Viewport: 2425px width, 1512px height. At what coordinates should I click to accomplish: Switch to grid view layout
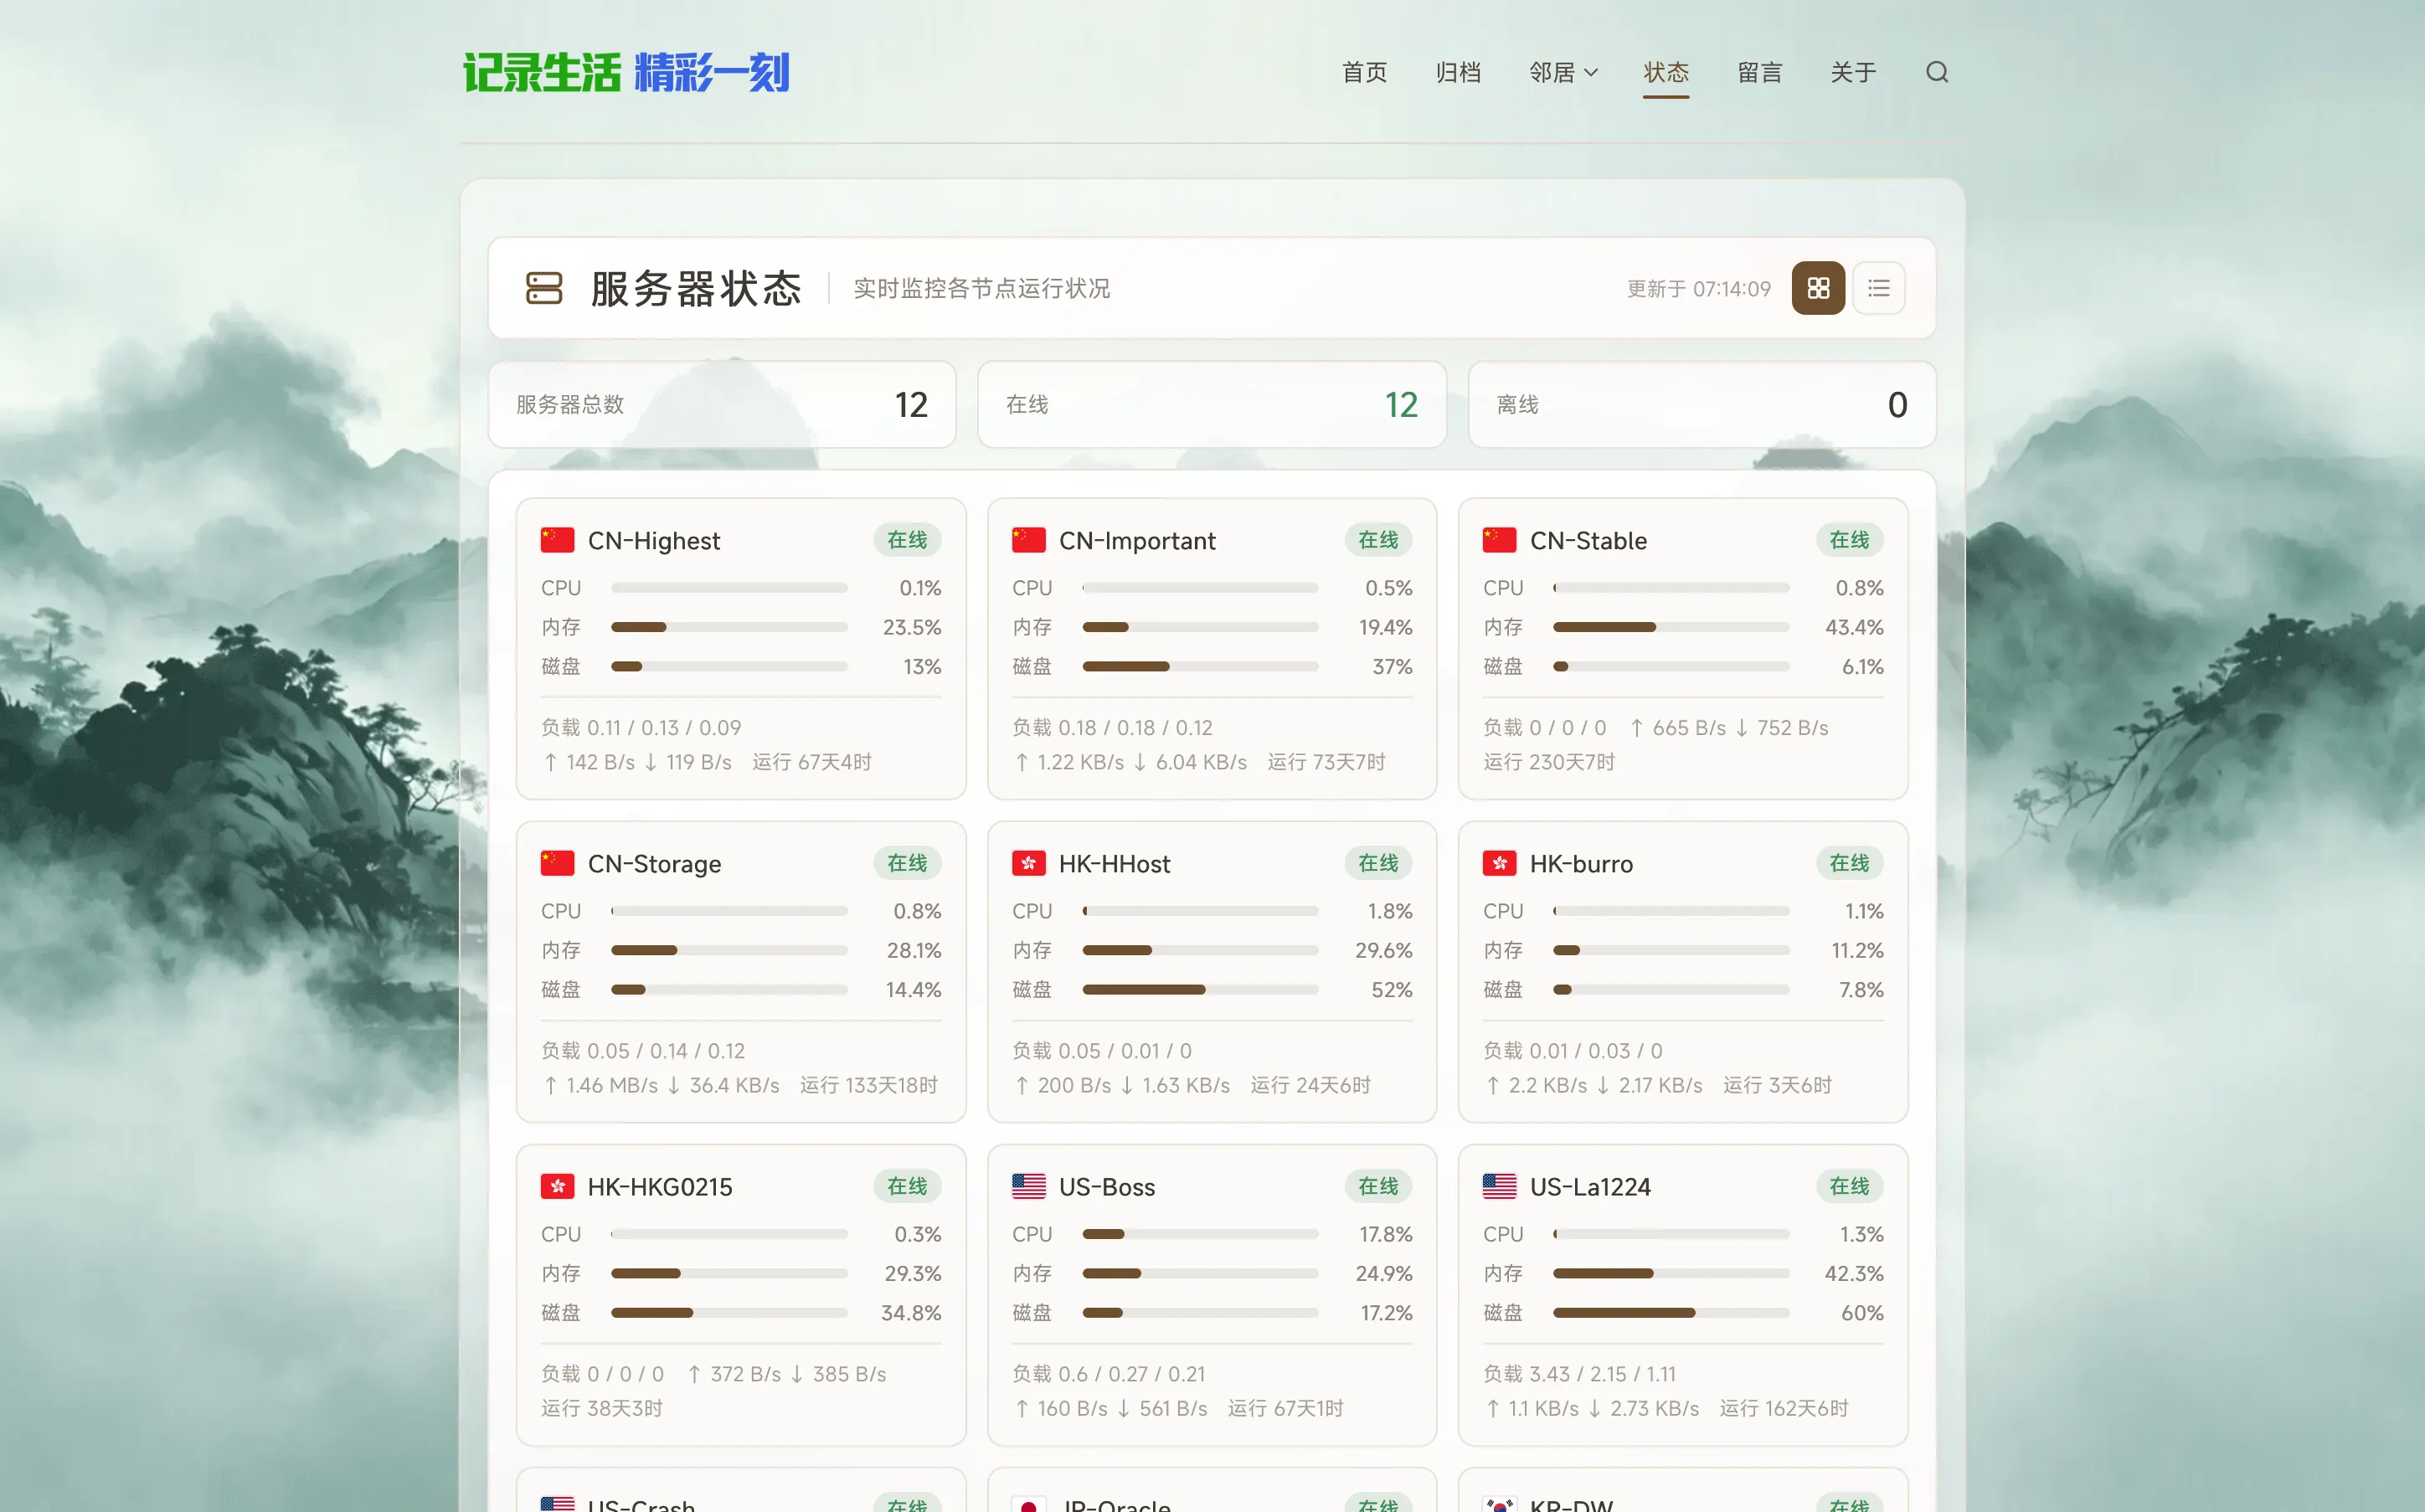click(1818, 288)
